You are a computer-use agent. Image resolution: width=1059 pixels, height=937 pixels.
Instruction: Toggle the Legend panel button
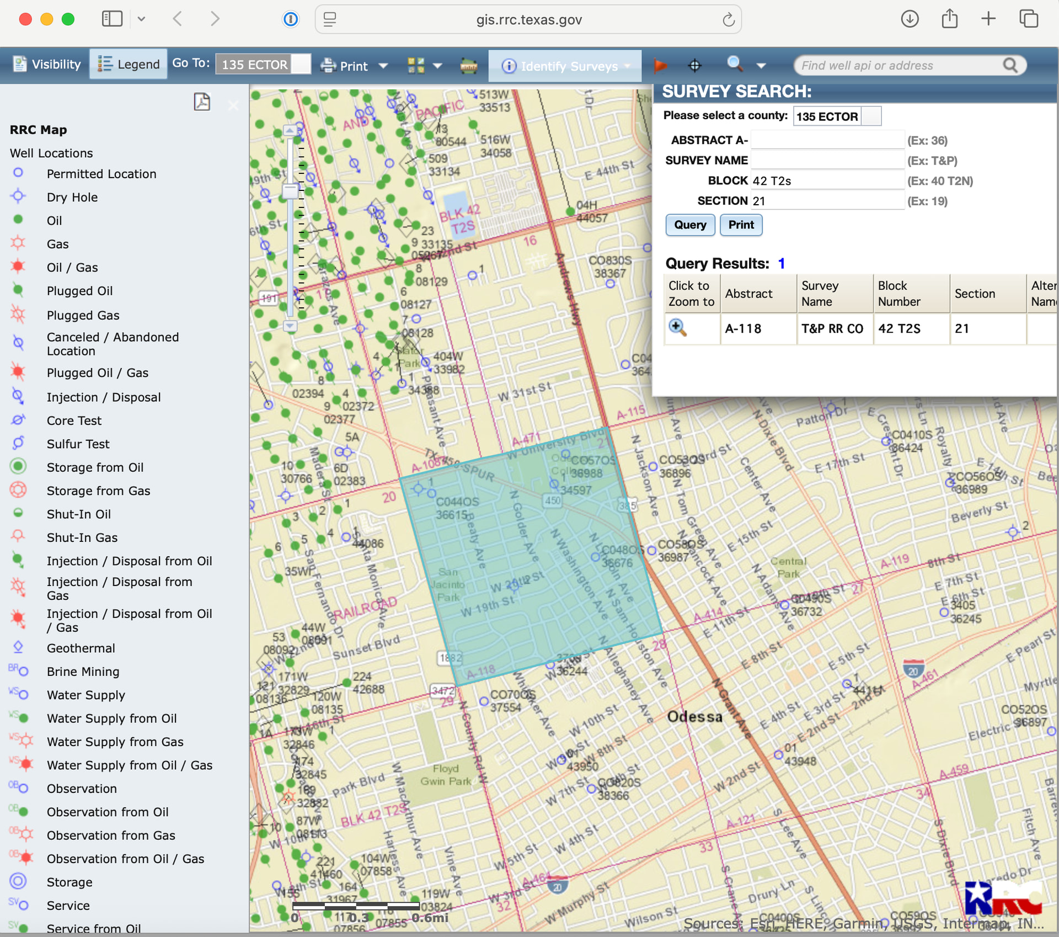[129, 65]
